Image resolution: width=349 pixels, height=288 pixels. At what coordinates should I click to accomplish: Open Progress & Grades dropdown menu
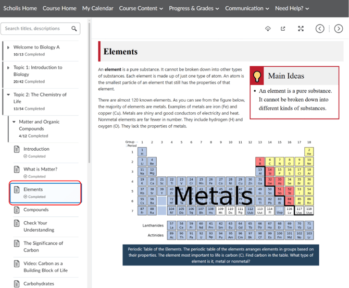[194, 8]
